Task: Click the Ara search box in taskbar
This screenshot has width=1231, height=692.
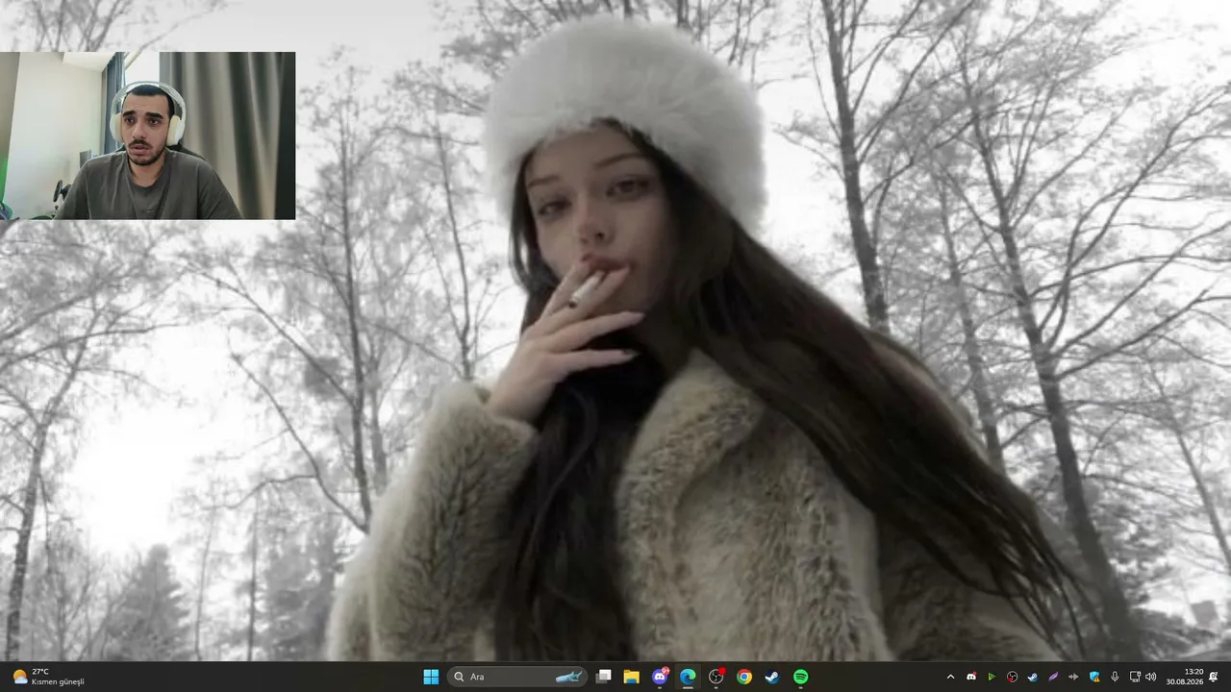Action: [518, 677]
